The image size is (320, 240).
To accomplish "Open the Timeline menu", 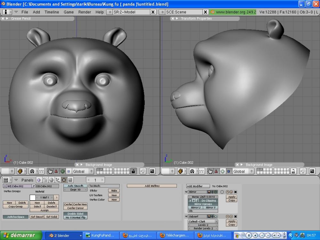I will (52, 12).
